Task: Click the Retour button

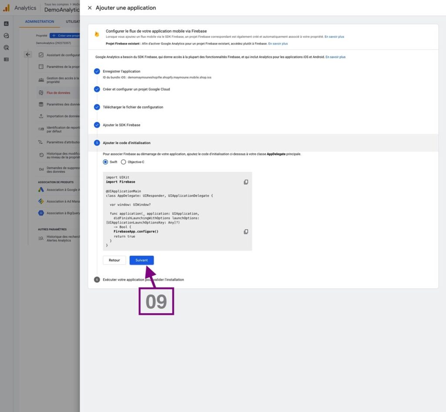Action: (115, 260)
